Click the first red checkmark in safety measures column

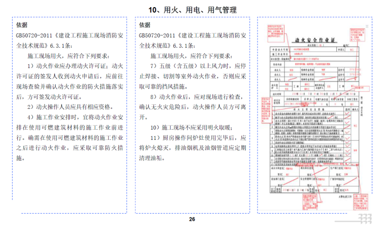coord(347,114)
